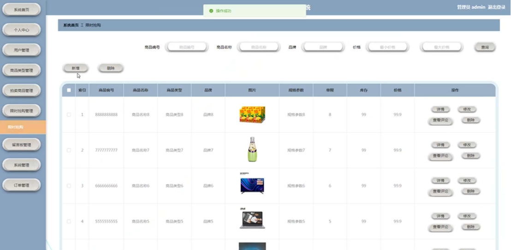Click the batch 删除 button above table

tap(111, 68)
